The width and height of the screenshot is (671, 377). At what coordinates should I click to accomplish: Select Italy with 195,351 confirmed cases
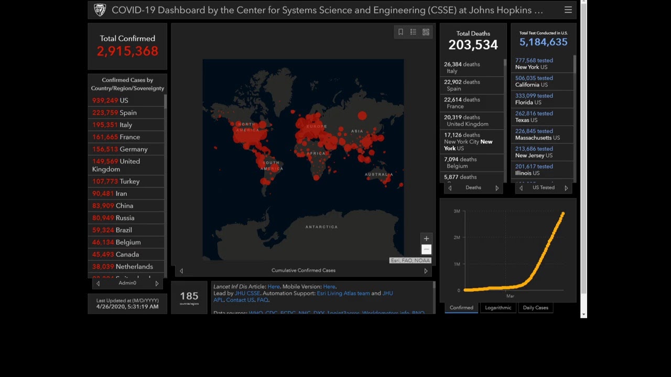click(126, 125)
